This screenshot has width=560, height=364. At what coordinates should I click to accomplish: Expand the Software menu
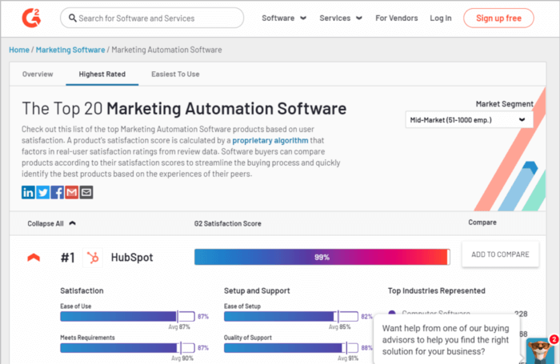[x=282, y=18]
